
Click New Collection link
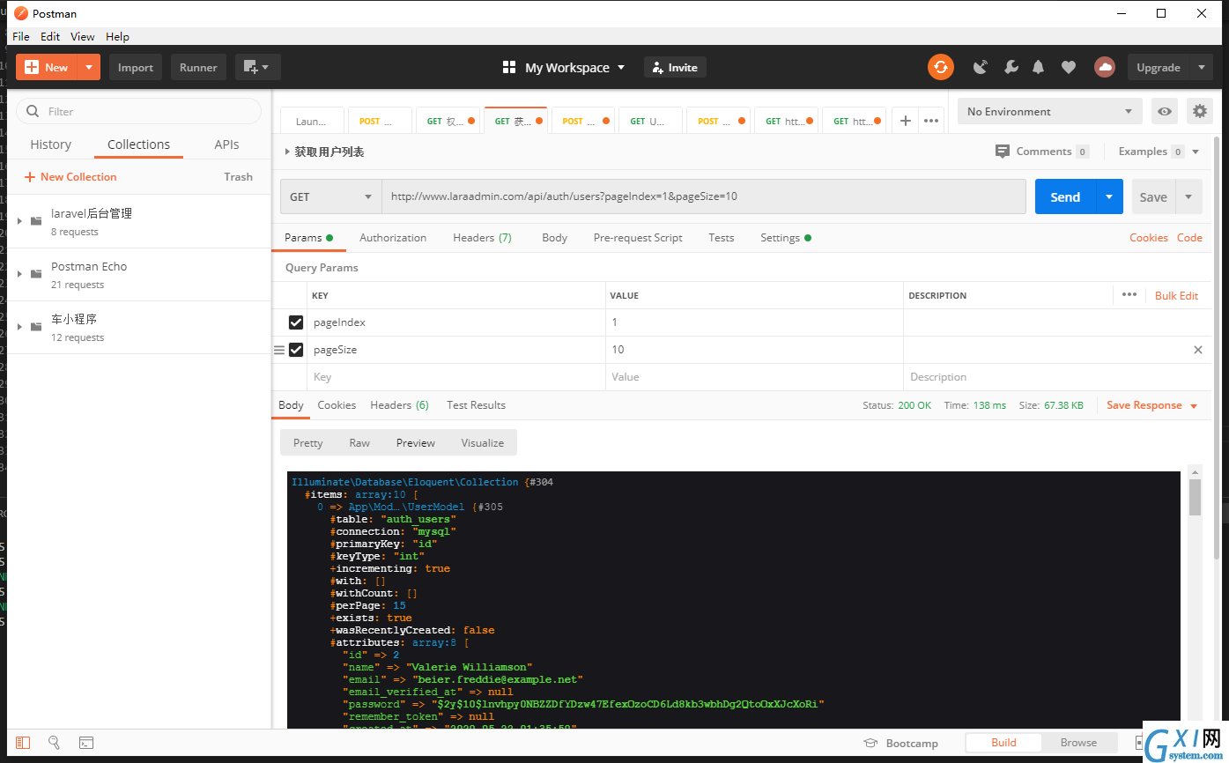[70, 177]
